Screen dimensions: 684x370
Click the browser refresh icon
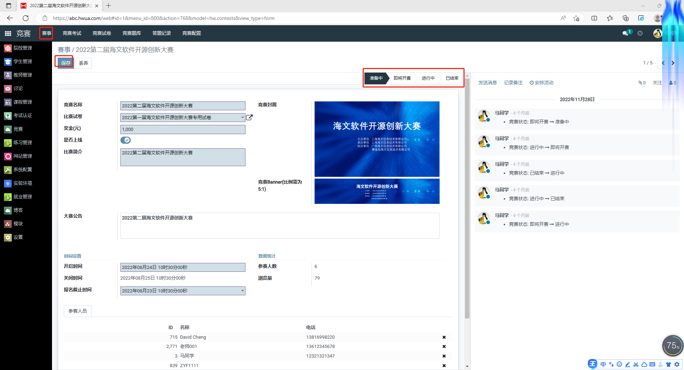click(26, 18)
